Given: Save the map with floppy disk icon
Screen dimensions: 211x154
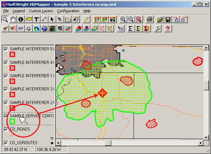Looking at the screenshot, I should [x=168, y=19].
